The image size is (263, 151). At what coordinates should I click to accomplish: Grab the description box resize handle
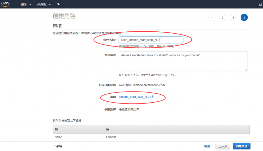pyautogui.click(x=246, y=70)
